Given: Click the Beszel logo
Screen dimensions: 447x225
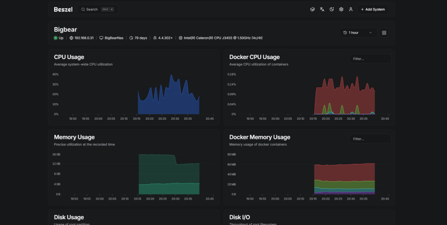Looking at the screenshot, I should click(63, 9).
